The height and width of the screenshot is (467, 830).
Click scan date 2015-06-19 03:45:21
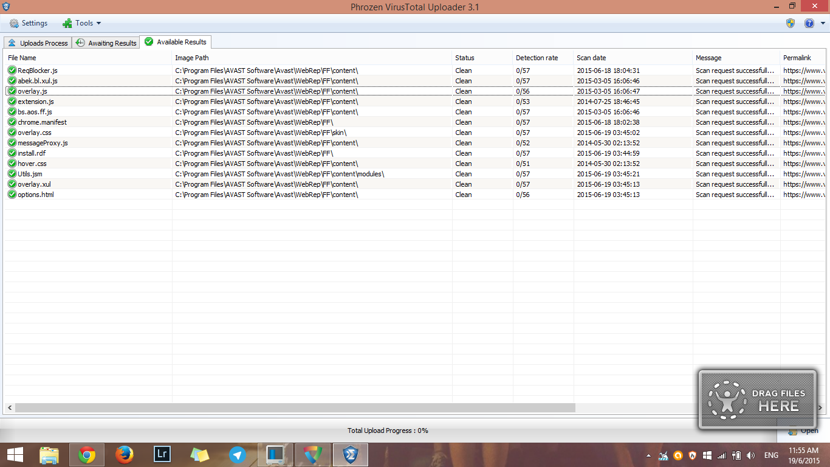click(608, 174)
